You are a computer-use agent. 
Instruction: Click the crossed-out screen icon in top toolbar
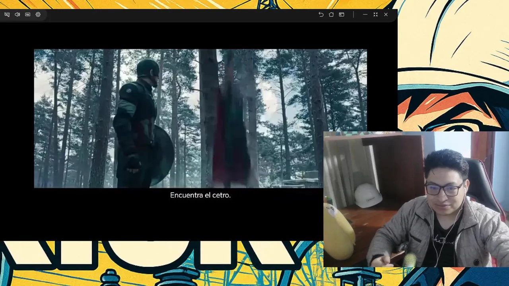click(7, 14)
